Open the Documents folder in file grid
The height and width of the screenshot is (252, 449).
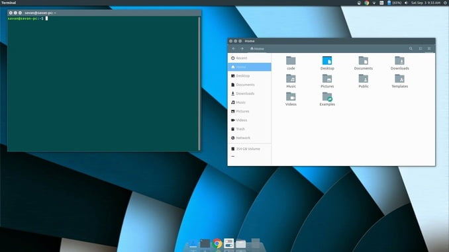363,63
